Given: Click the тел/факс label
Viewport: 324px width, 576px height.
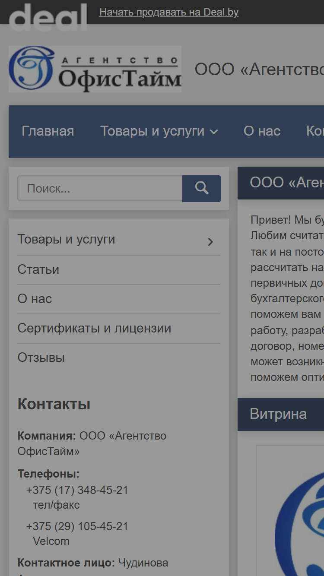Looking at the screenshot, I should click(56, 505).
